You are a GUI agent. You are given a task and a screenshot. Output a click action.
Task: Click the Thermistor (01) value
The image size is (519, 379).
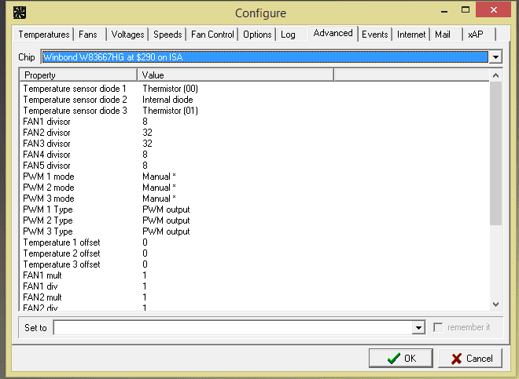click(x=170, y=111)
